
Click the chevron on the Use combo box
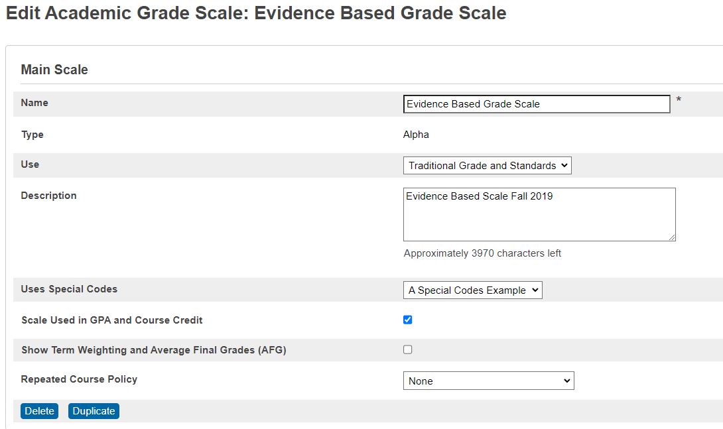(565, 165)
